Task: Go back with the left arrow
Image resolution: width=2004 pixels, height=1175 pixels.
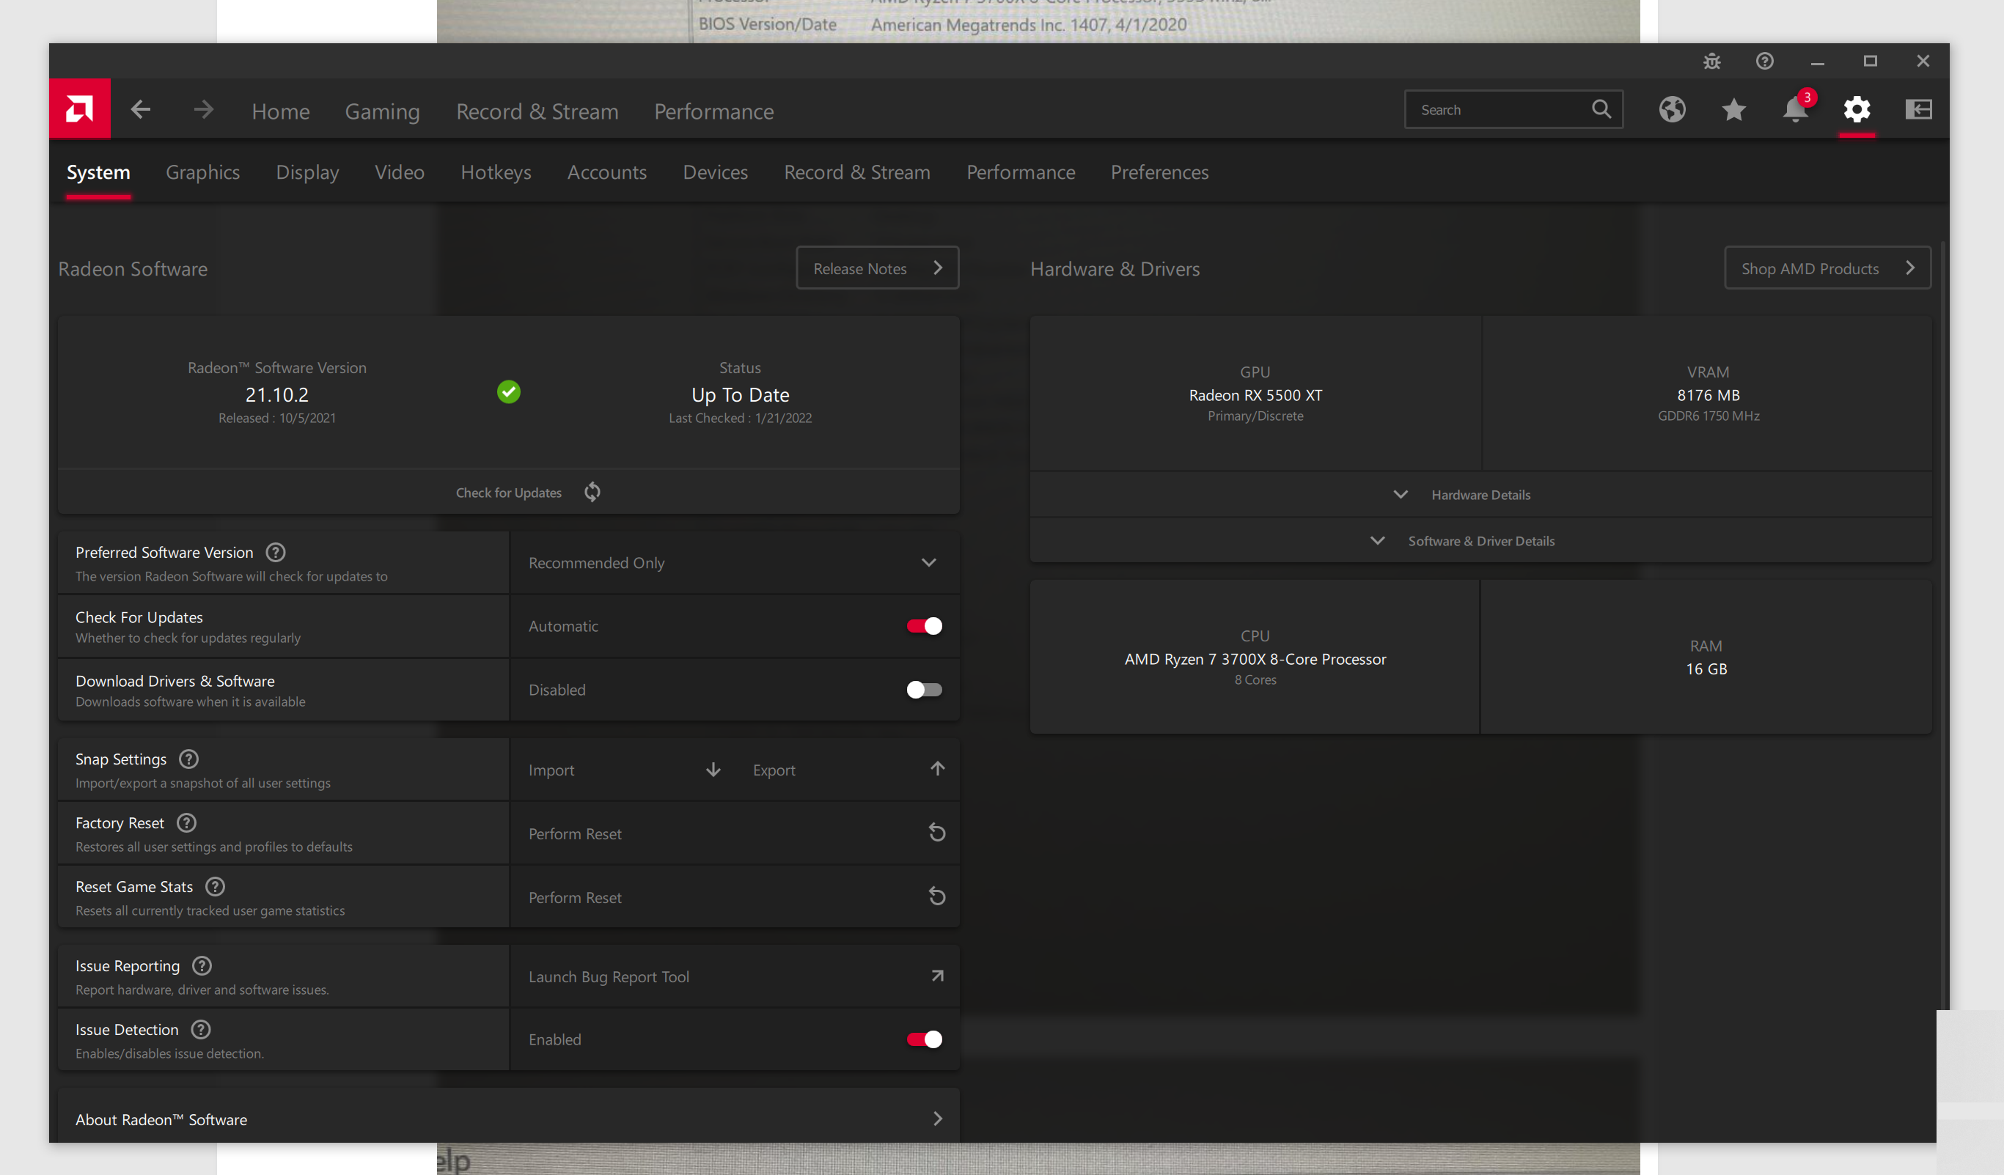Action: (x=141, y=110)
